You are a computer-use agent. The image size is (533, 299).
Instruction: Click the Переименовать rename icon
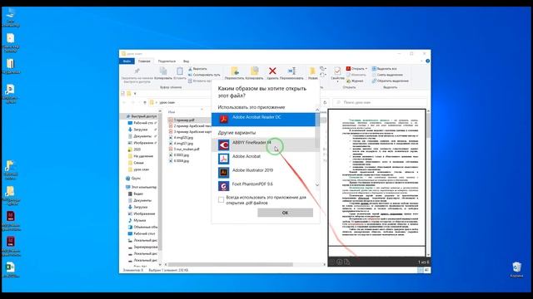(x=291, y=71)
